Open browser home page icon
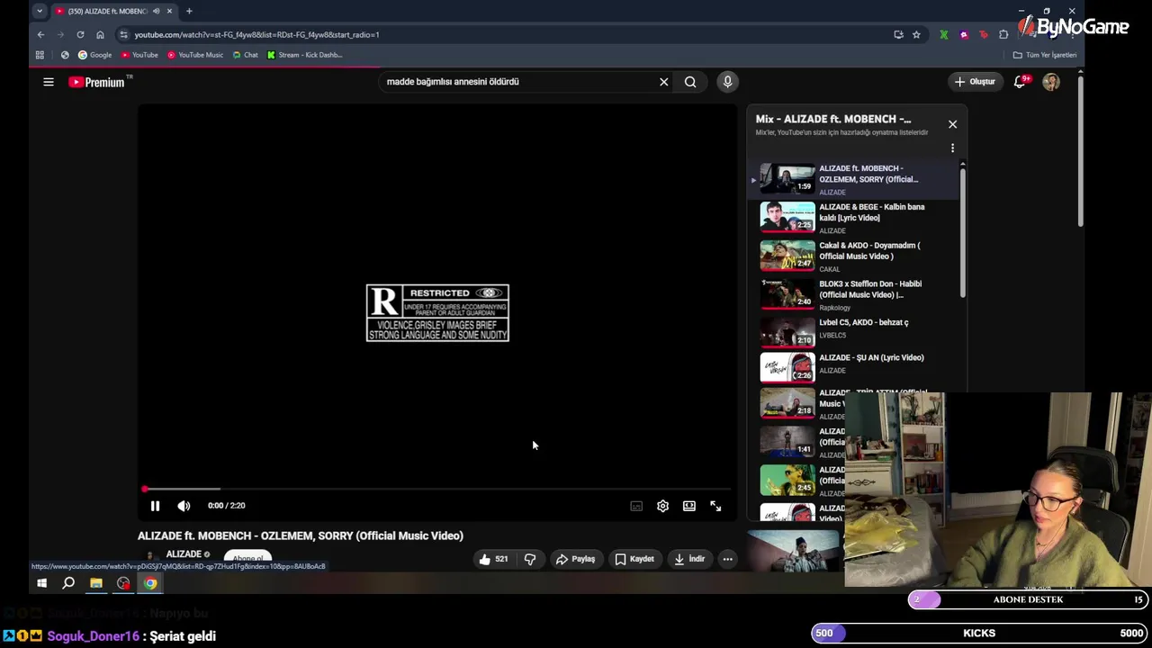 point(100,34)
